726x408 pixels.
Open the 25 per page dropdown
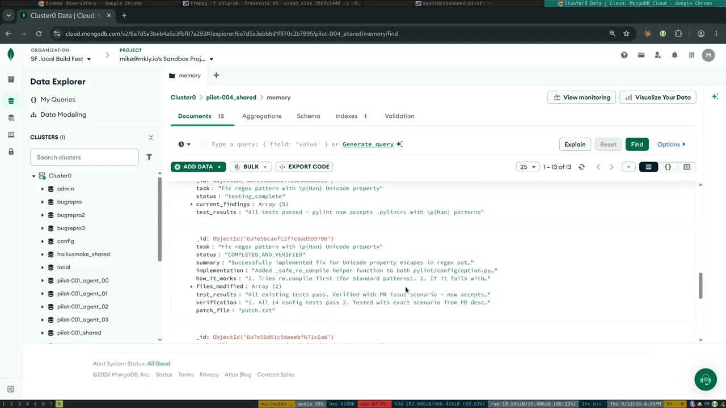(527, 167)
